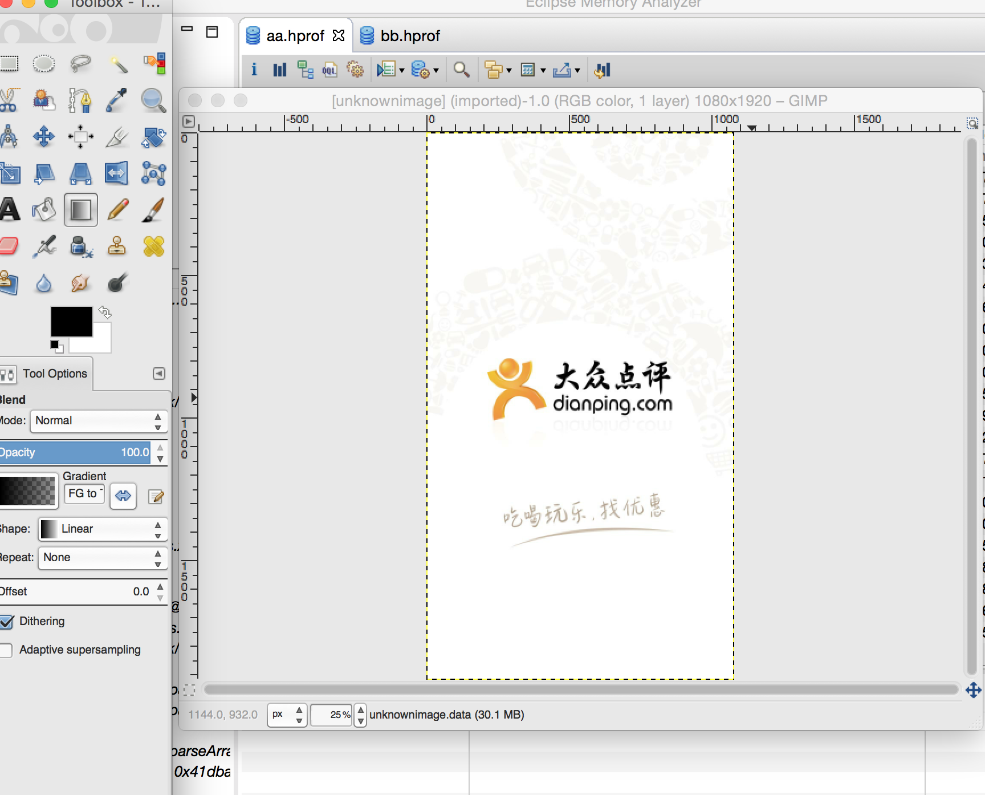Select the Blend gradient tool
Viewport: 985px width, 795px height.
click(80, 210)
